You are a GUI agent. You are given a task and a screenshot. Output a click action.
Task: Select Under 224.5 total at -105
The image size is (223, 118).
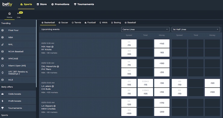145,92
